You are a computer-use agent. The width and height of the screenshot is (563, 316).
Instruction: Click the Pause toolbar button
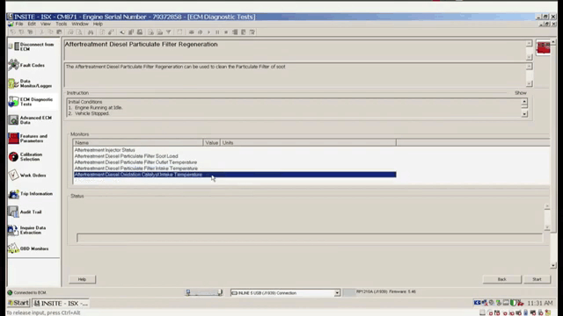217,32
